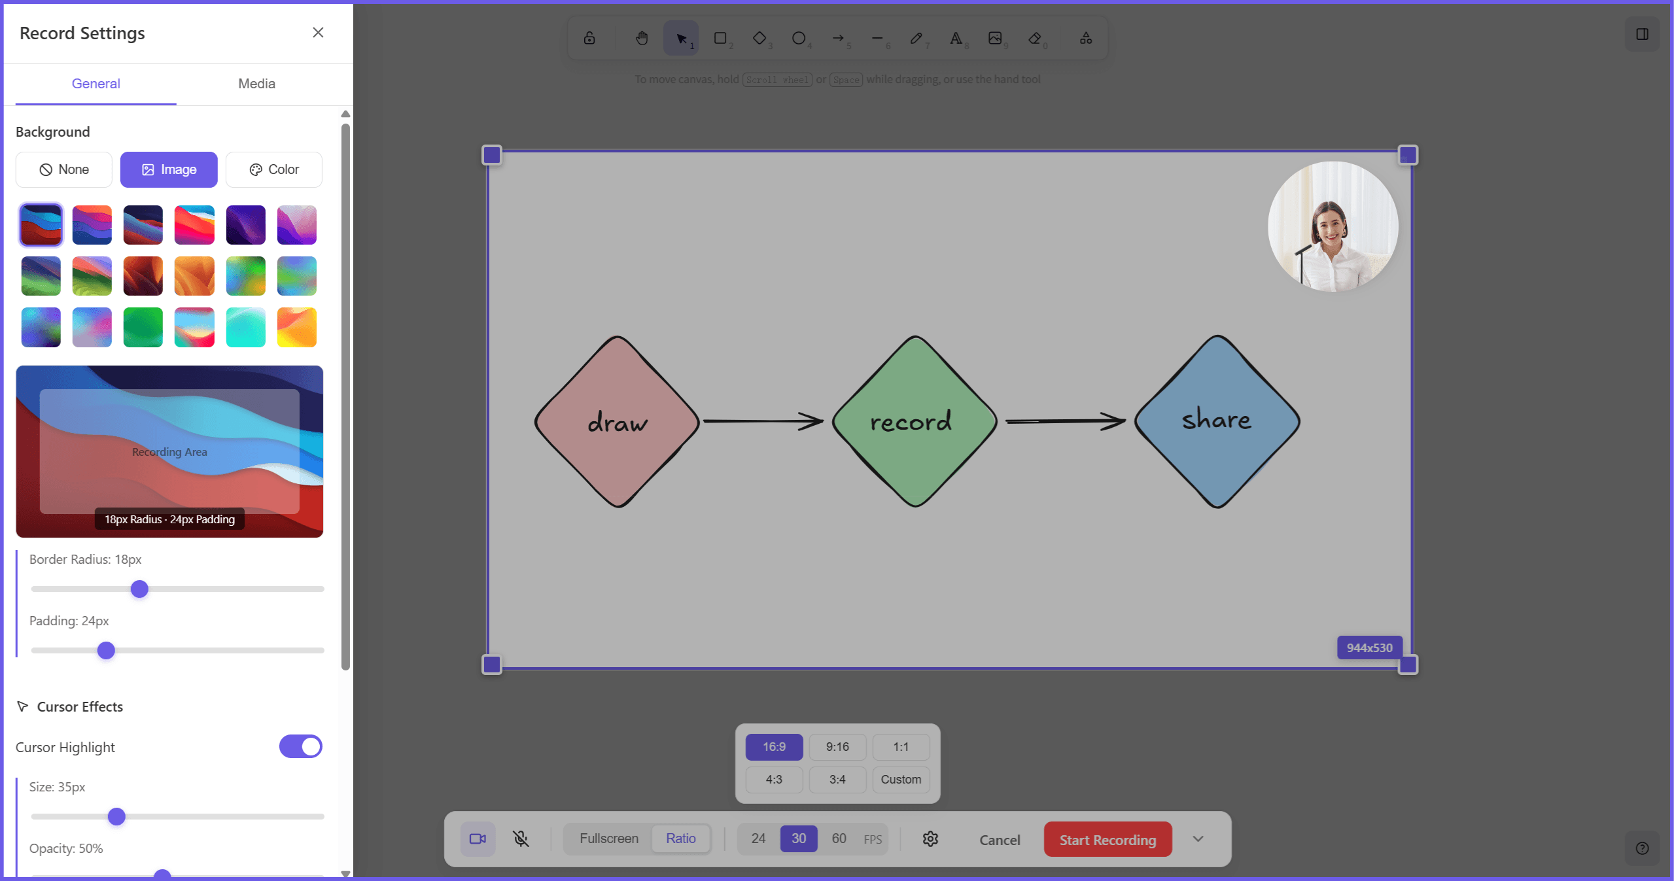Switch to the Media tab
The height and width of the screenshot is (881, 1674).
256,84
